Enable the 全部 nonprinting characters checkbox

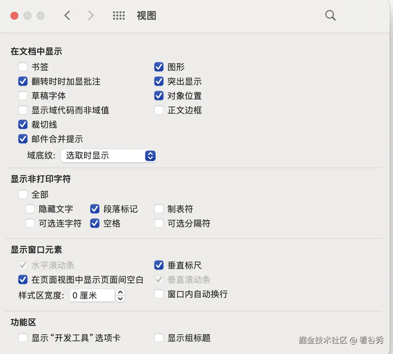[23, 194]
